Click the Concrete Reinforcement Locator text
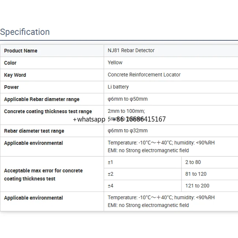 [144, 75]
